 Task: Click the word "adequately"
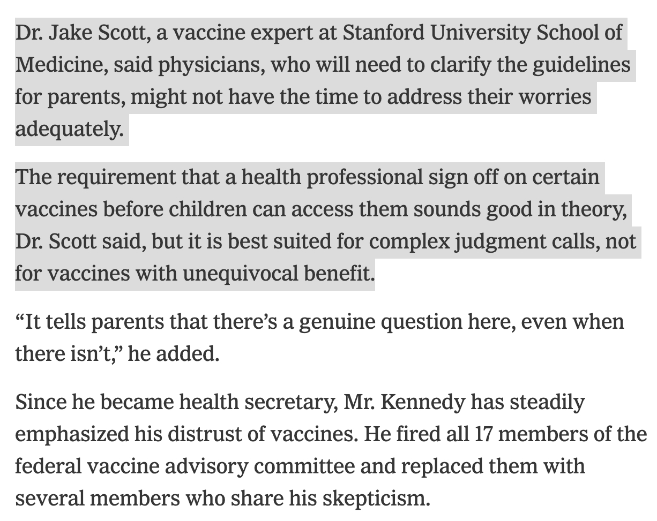(x=69, y=129)
